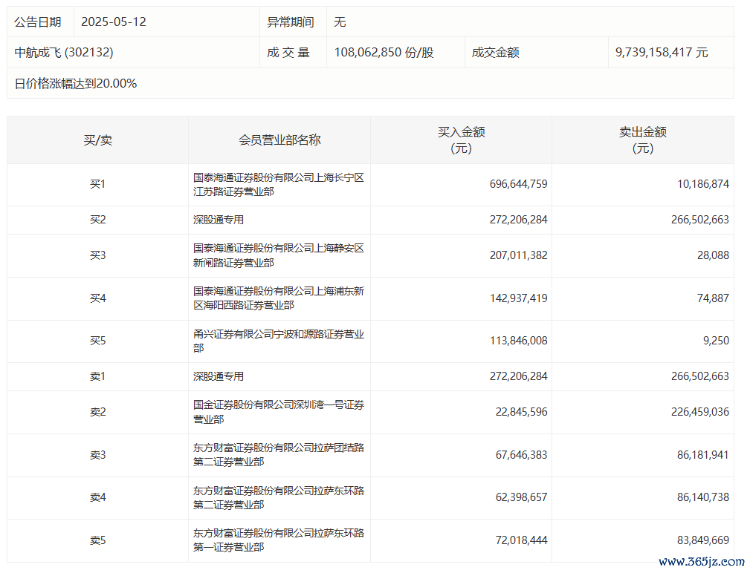Screen dimensions: 750x573
Task: Click the 买入金额 (元) column header
Action: tap(461, 140)
